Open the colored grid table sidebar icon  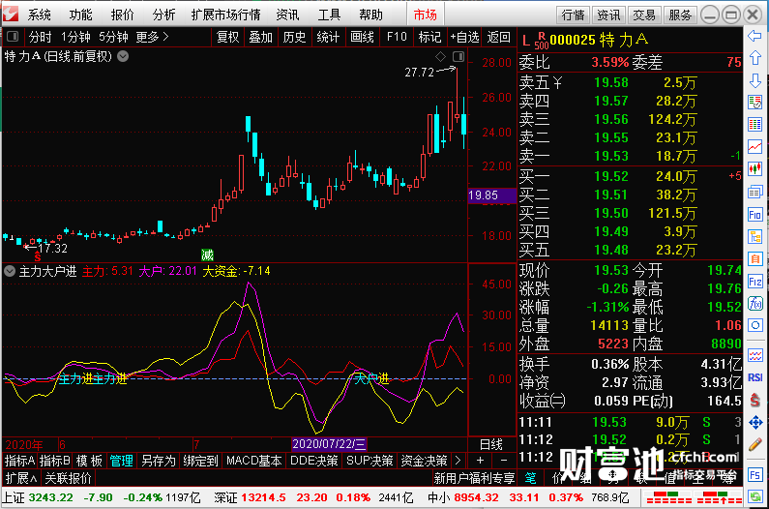click(x=754, y=125)
